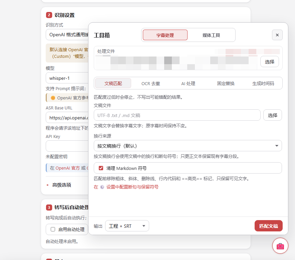295x260 pixels.
Task: Expand 高级选项 section
Action: click(59, 185)
